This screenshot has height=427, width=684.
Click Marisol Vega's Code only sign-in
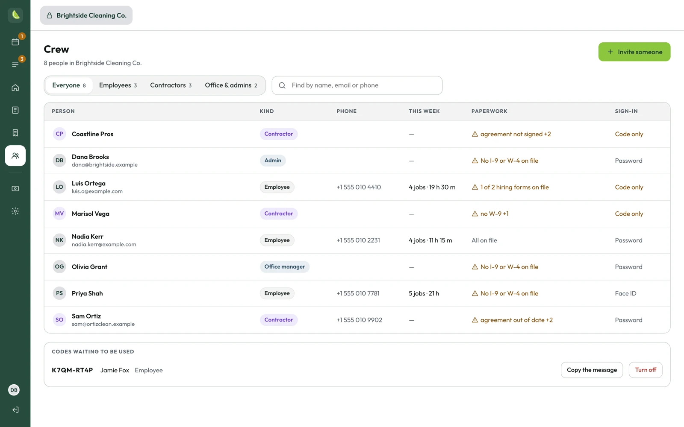[629, 213]
